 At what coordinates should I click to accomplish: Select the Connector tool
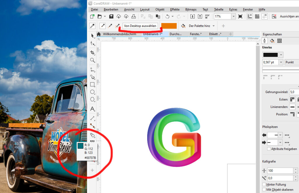coord(93,126)
